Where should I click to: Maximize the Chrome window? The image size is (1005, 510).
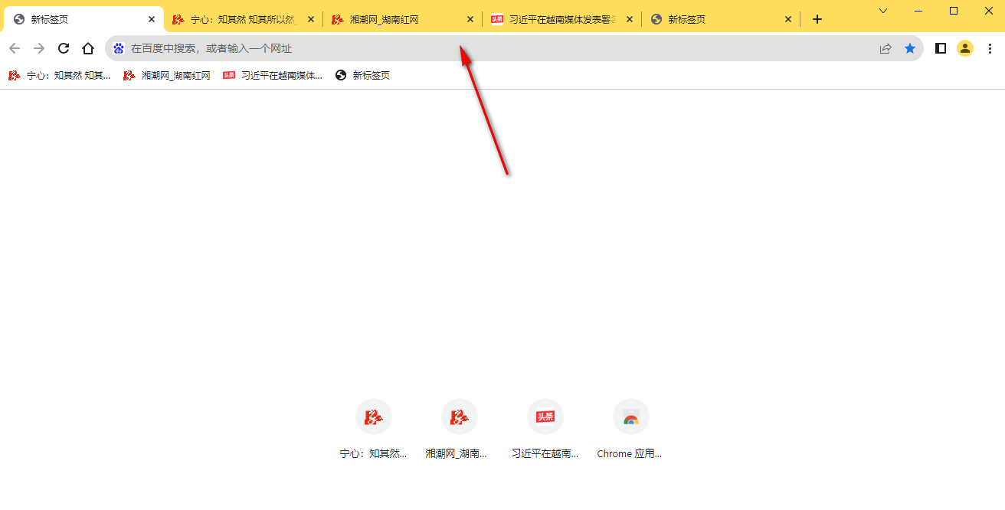[x=954, y=11]
